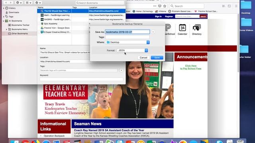Go forward in the Library window
The height and width of the screenshot is (143, 255).
(11, 3)
